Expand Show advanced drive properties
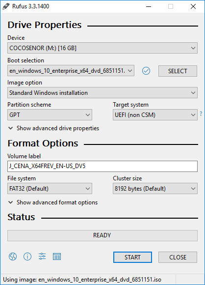The image size is (205, 285). pyautogui.click(x=53, y=128)
